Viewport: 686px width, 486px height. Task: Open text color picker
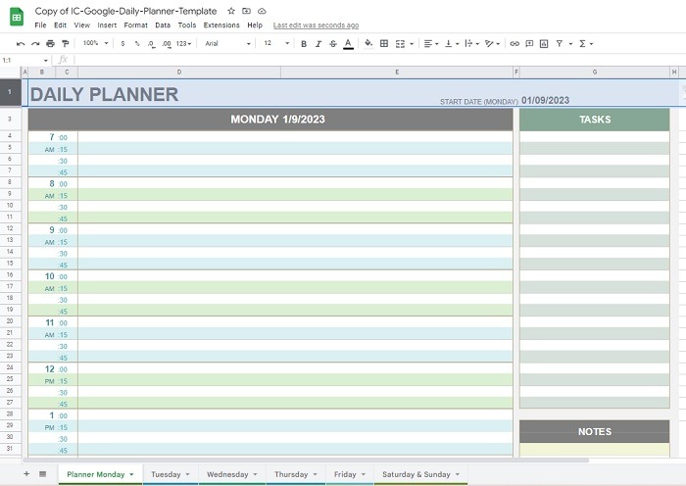(x=348, y=44)
